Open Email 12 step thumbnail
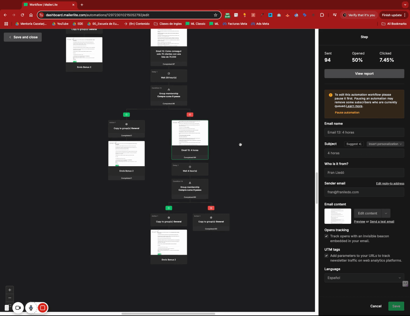410x316 pixels. click(169, 37)
